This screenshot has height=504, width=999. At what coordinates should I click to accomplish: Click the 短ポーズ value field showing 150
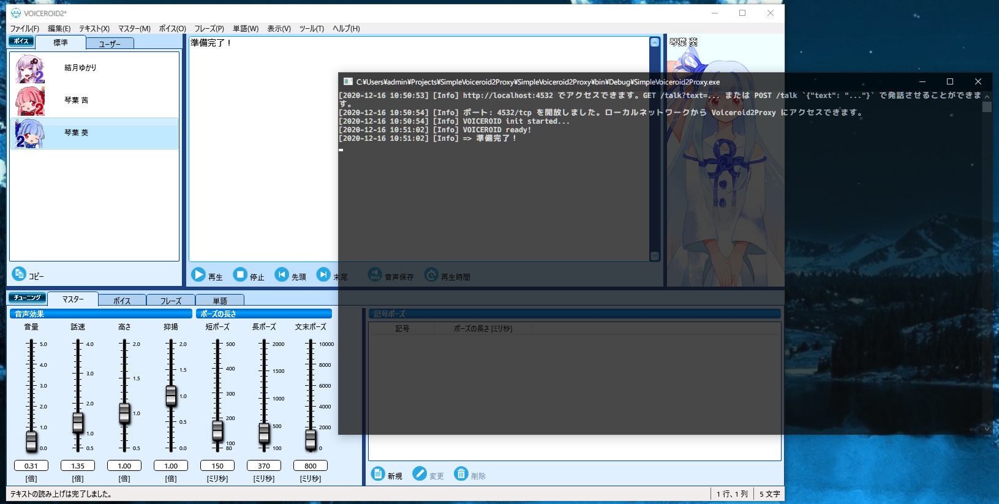pos(217,466)
